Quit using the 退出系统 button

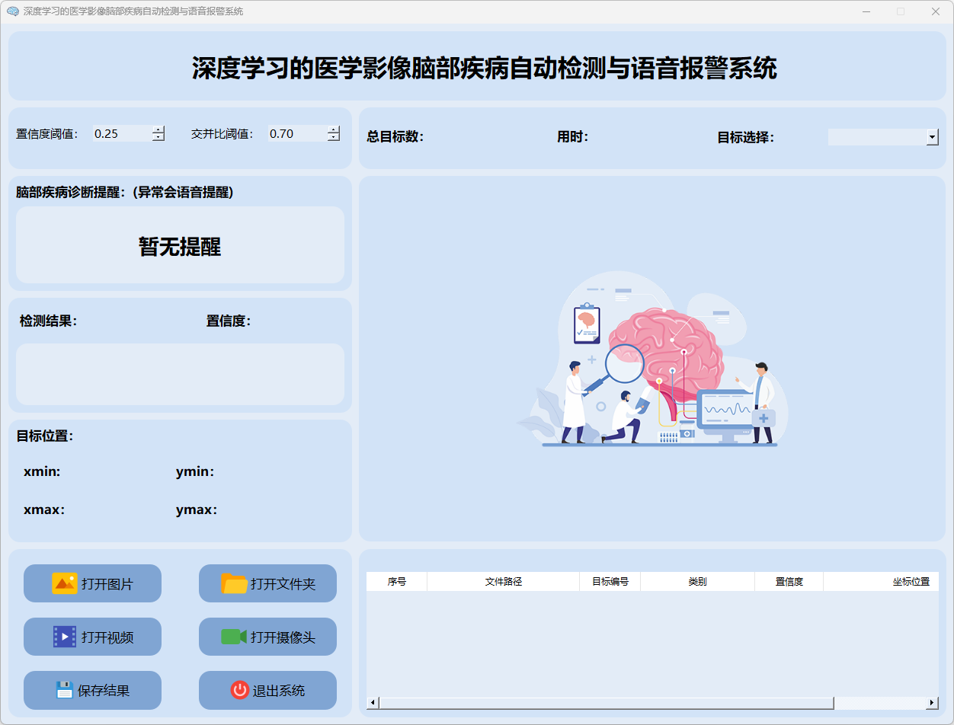267,690
